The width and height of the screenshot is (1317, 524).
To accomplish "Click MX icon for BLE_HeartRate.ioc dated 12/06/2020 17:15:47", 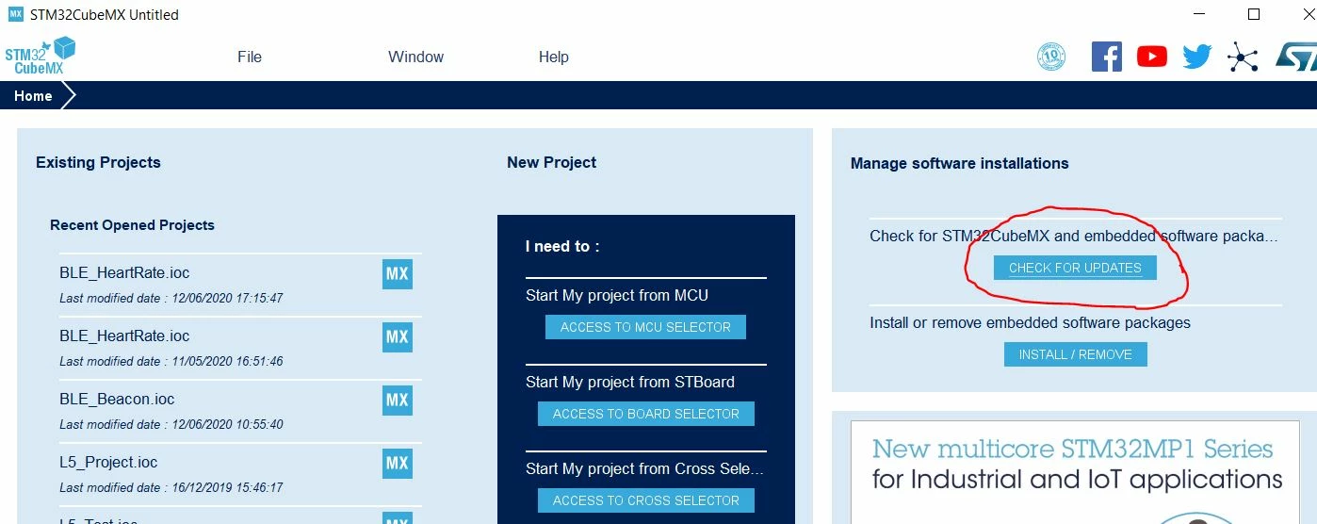I will (398, 273).
